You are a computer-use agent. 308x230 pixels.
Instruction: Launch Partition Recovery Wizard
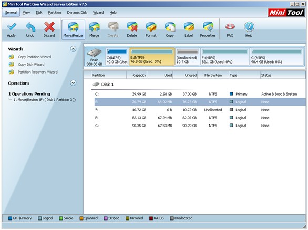click(38, 72)
